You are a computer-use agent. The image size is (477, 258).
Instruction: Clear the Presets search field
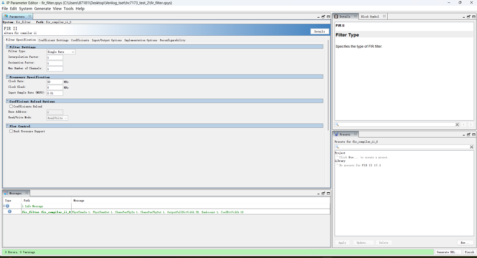472,147
